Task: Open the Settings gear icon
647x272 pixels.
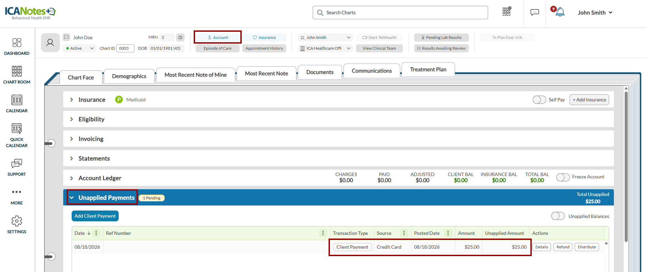Action: (17, 221)
